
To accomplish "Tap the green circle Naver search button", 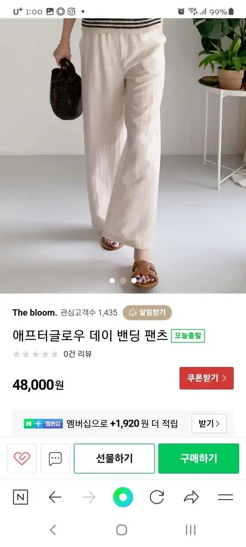I will pyautogui.click(x=123, y=497).
